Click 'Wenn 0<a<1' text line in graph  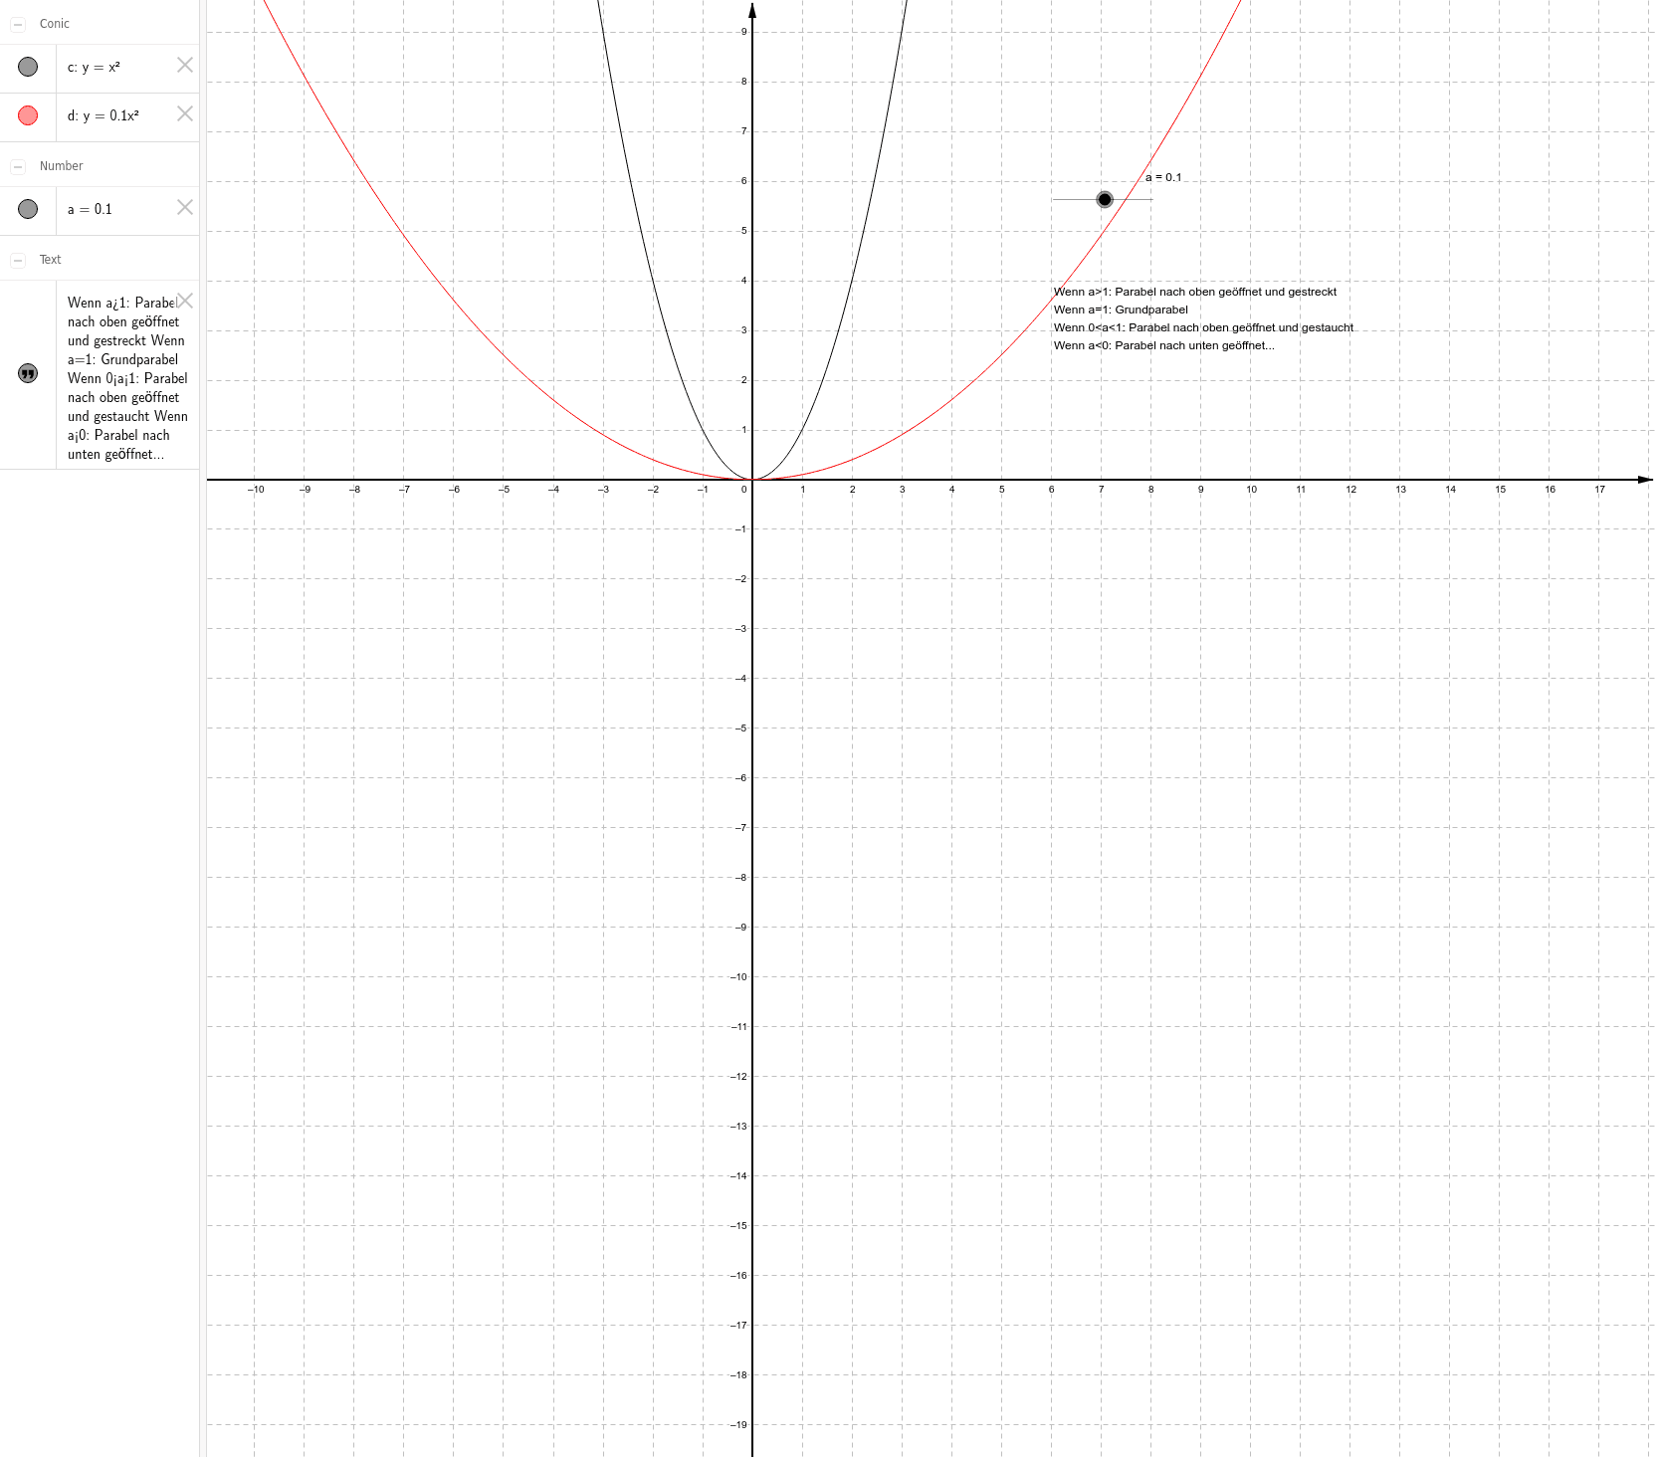[1203, 327]
